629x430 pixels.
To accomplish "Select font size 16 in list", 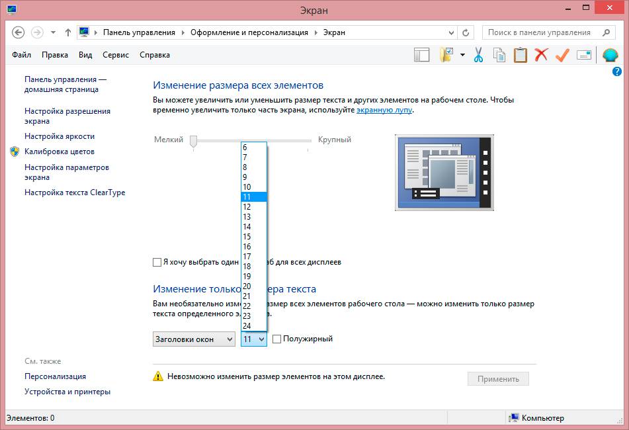I will 253,247.
